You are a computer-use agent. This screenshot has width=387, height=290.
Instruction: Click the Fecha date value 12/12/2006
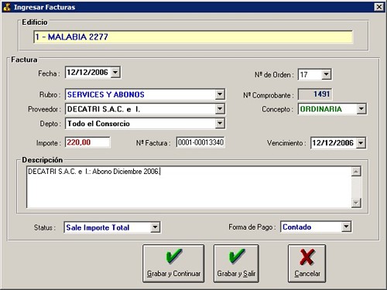87,73
